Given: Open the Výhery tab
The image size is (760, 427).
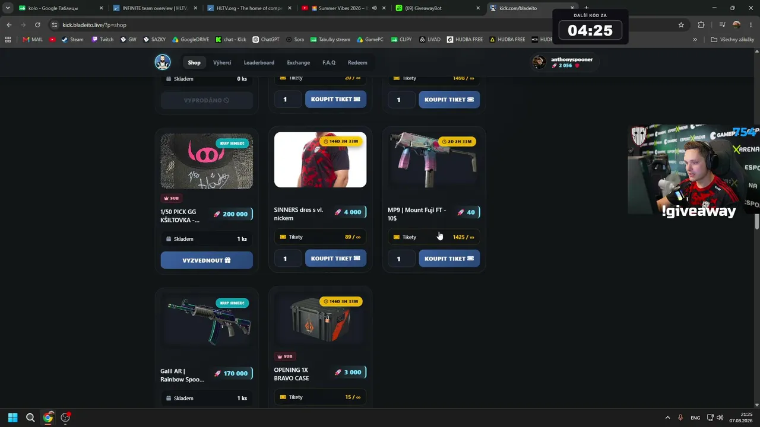Looking at the screenshot, I should pos(222,62).
